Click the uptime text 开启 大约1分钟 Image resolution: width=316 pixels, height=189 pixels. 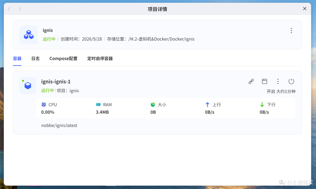click(281, 91)
